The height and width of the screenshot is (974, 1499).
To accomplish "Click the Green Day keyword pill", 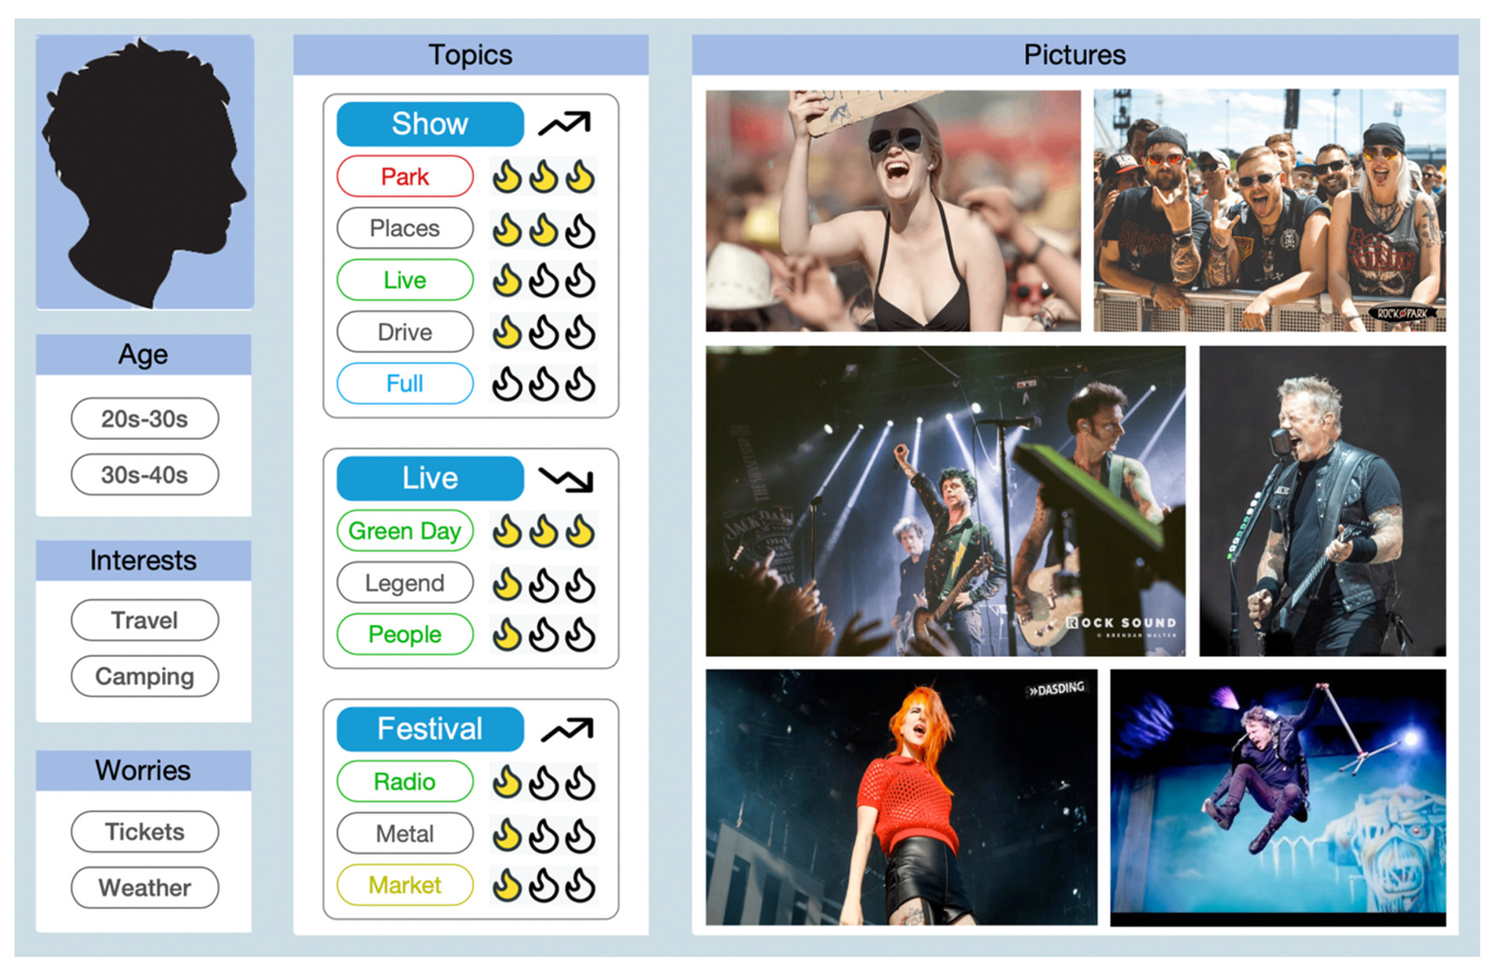I will [x=405, y=531].
